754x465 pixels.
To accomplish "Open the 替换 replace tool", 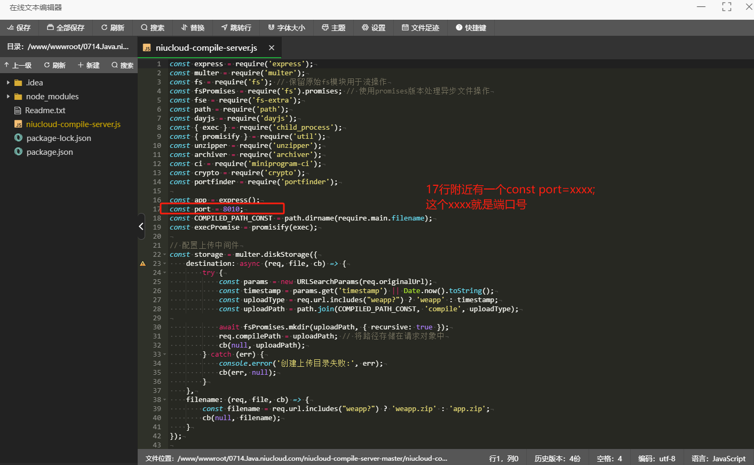I will tap(193, 28).
